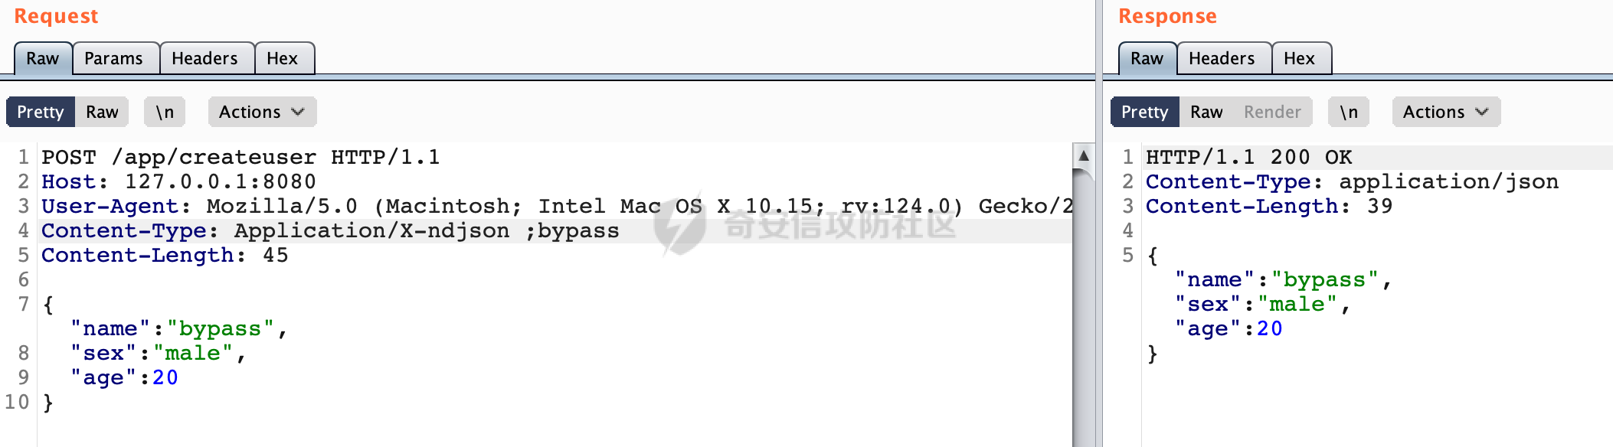This screenshot has width=1613, height=447.
Task: Toggle \n non-printable characters in Request
Action: click(x=165, y=112)
